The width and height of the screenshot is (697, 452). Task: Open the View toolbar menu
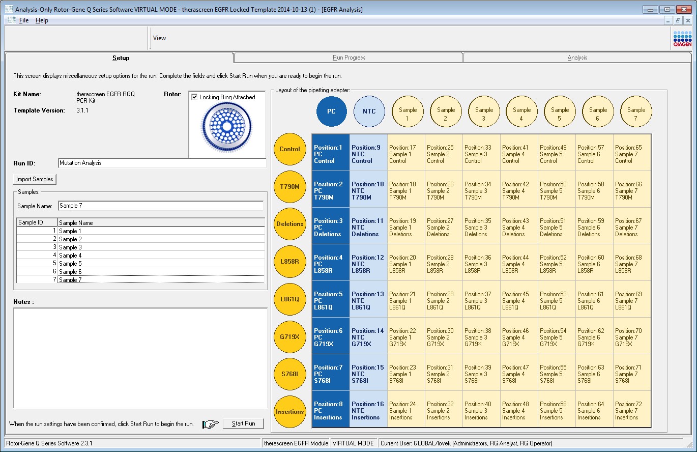pyautogui.click(x=160, y=38)
